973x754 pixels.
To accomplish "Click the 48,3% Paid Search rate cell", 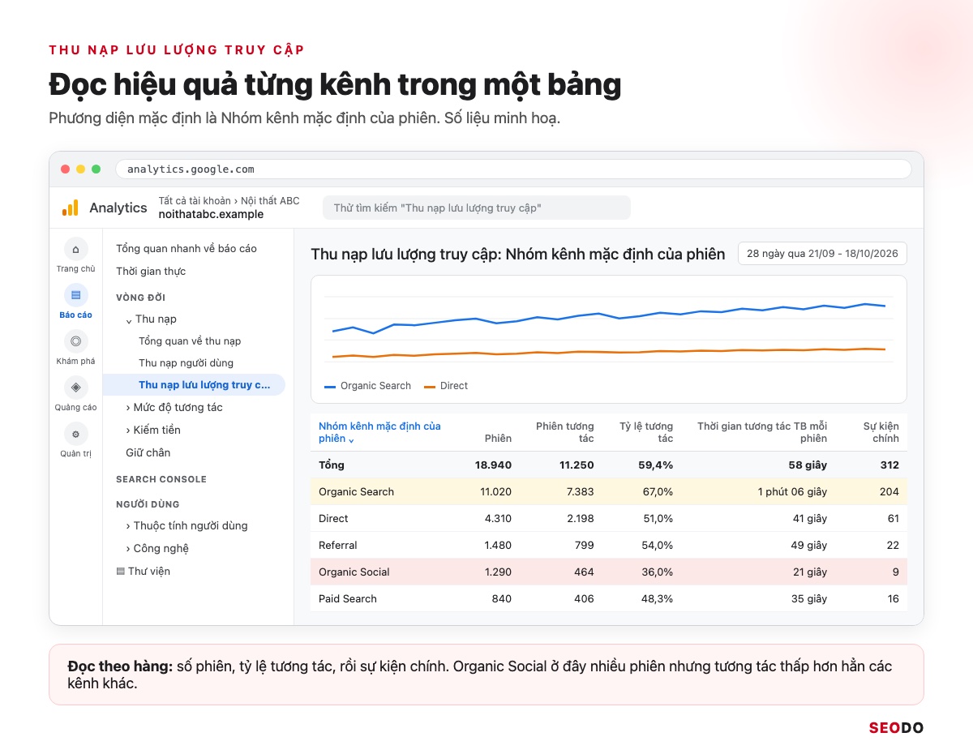I will pos(658,598).
